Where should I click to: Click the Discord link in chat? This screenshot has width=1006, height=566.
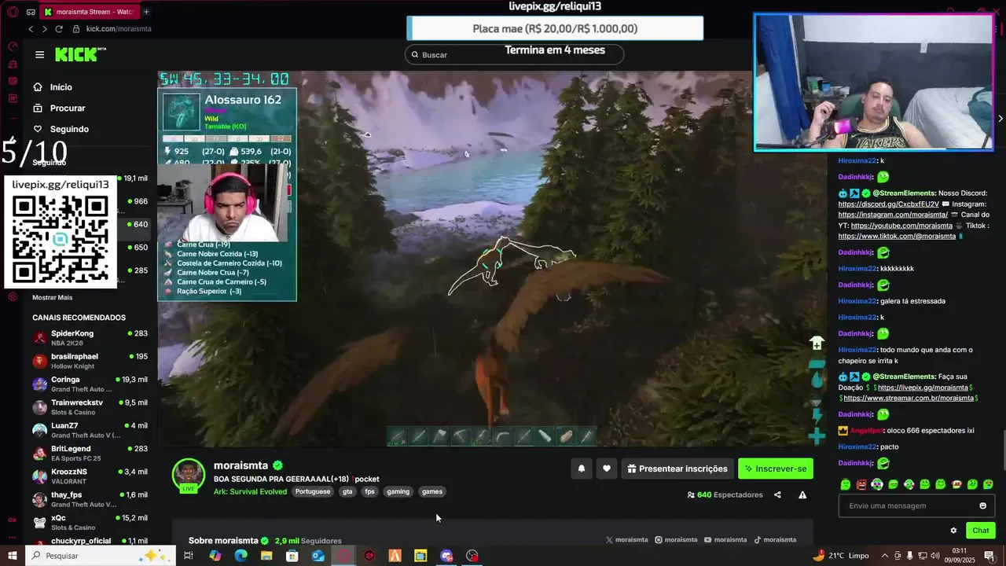888,204
